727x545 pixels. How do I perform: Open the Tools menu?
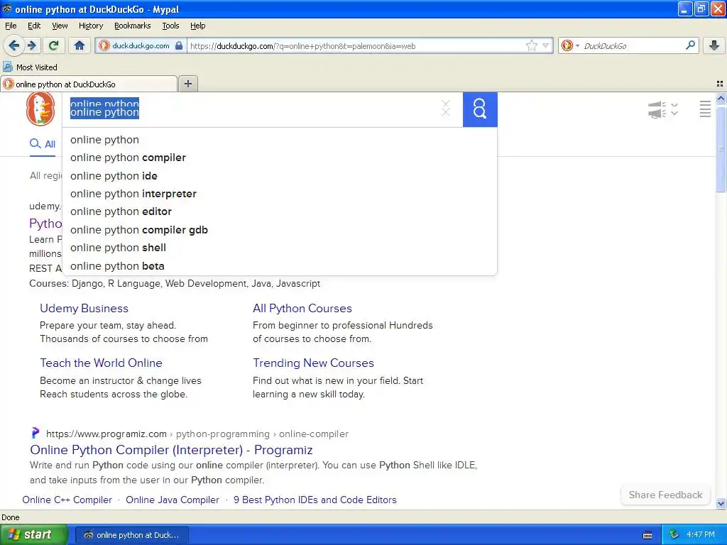click(x=170, y=26)
